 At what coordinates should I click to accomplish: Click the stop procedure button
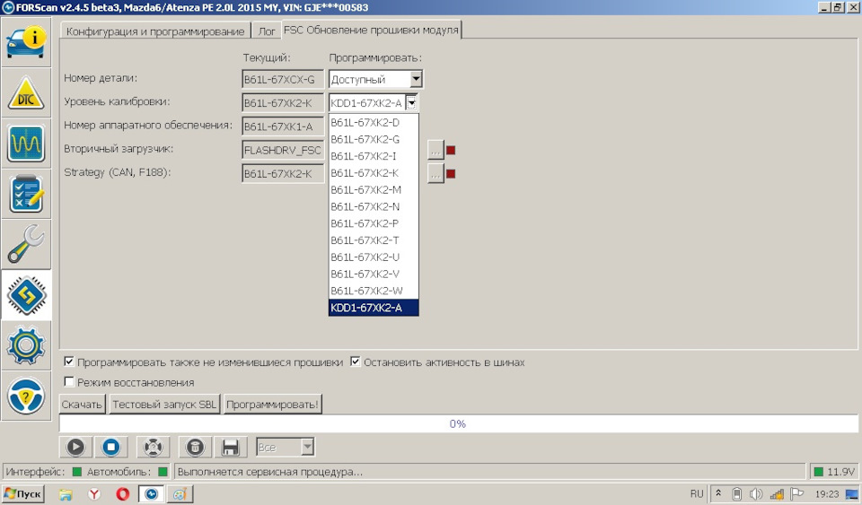pyautogui.click(x=111, y=448)
